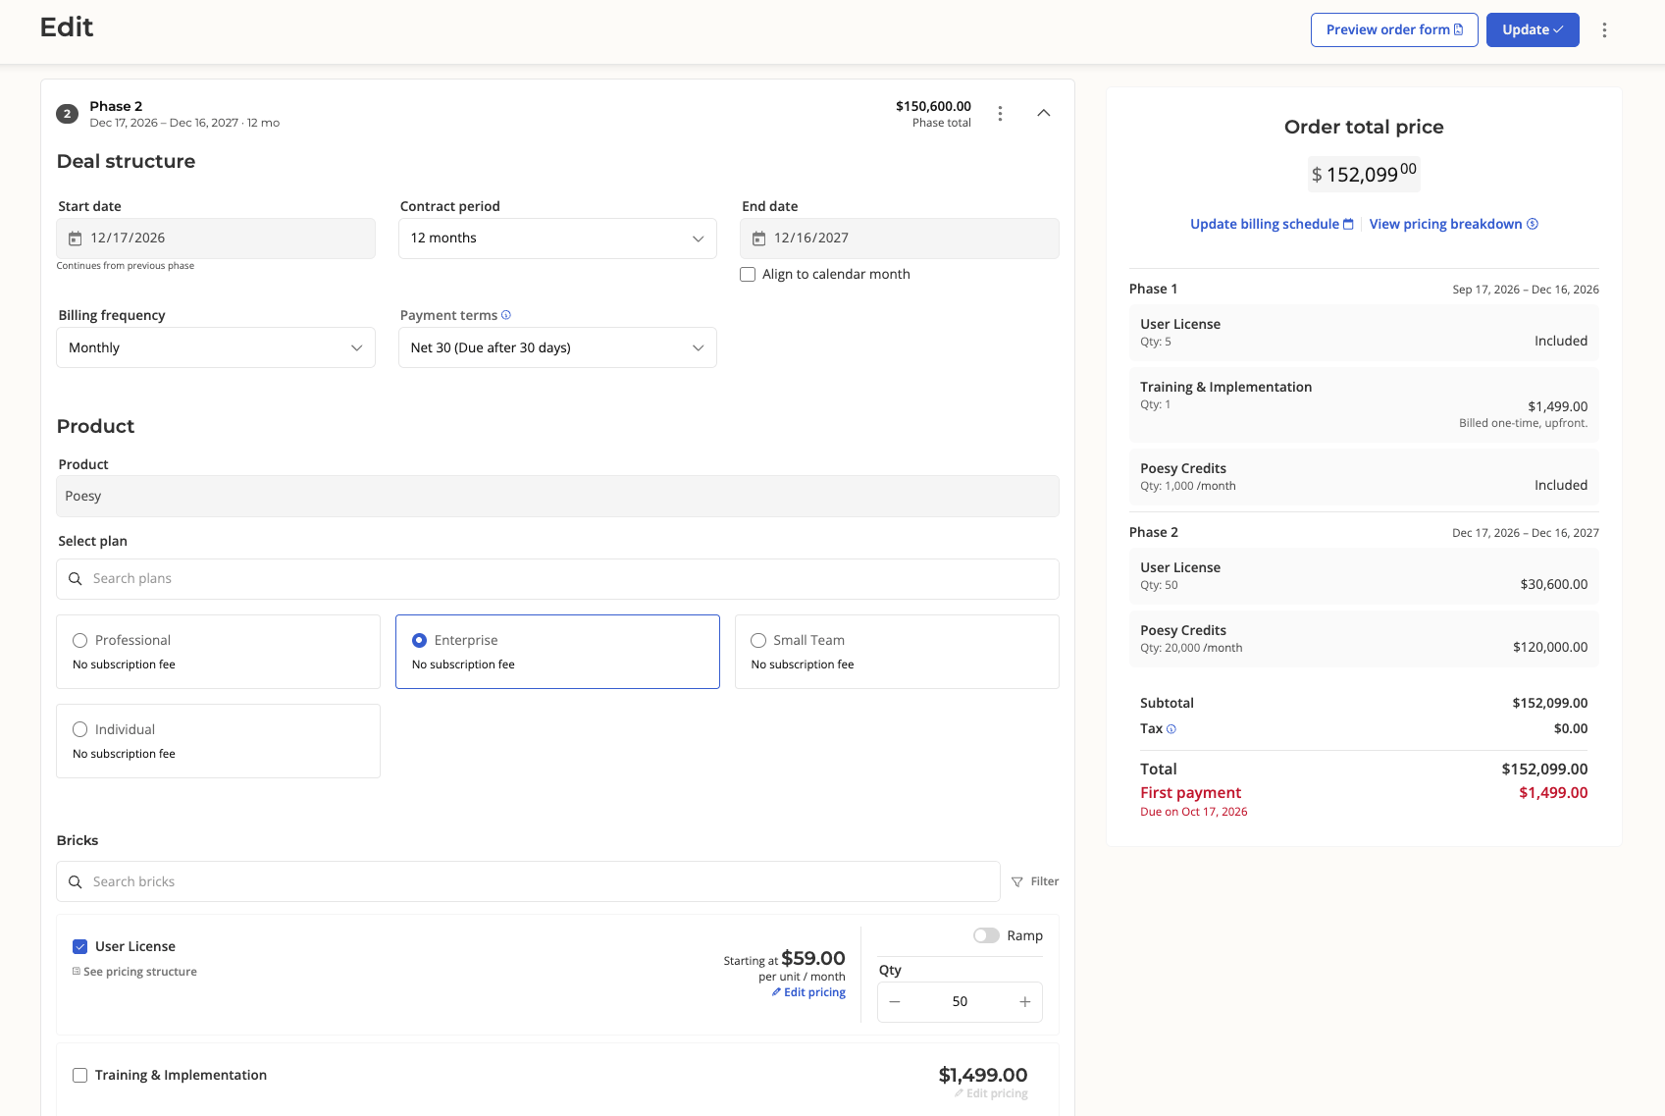Screen dimensions: 1665x1116
Task: Click the Phase 2 Poesy Credits $120,000.00 amount
Action: (x=1550, y=648)
